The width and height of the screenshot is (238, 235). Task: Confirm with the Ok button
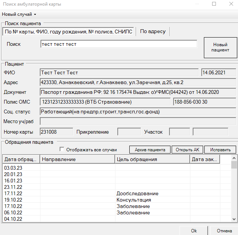(x=194, y=230)
